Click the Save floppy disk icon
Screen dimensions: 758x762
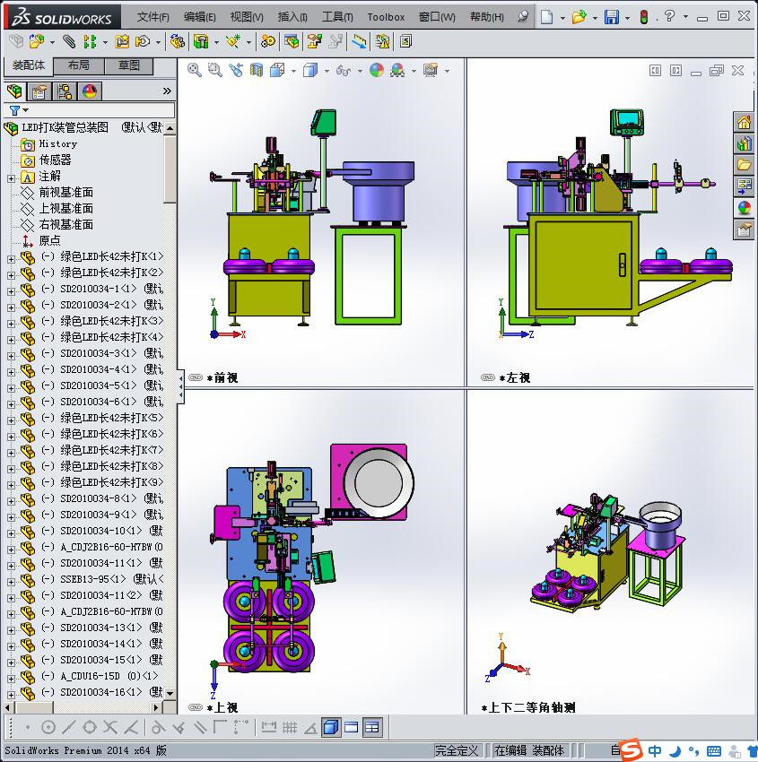pyautogui.click(x=612, y=17)
